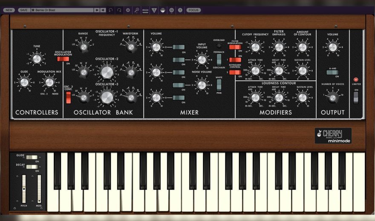The image size is (375, 221).
Task: Click the Output Volume knob
Action: pos(332,47)
